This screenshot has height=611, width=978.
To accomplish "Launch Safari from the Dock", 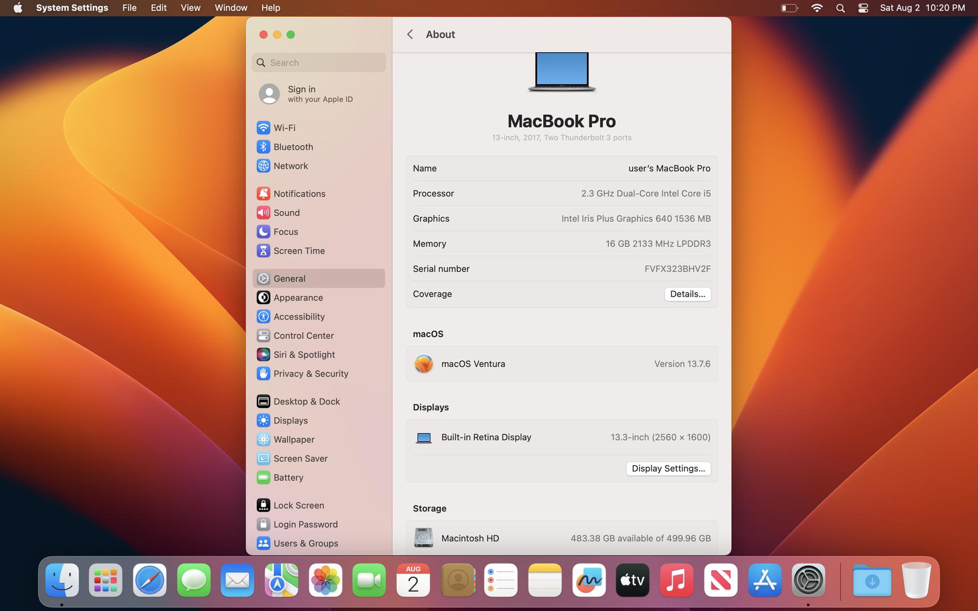I will [x=149, y=580].
